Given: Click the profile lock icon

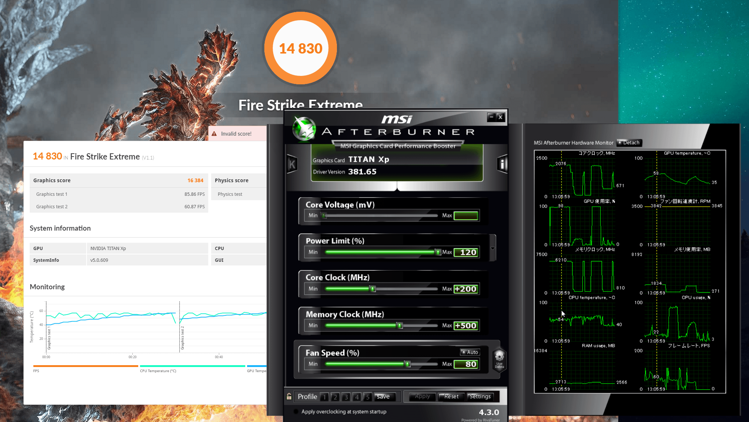Looking at the screenshot, I should 289,396.
